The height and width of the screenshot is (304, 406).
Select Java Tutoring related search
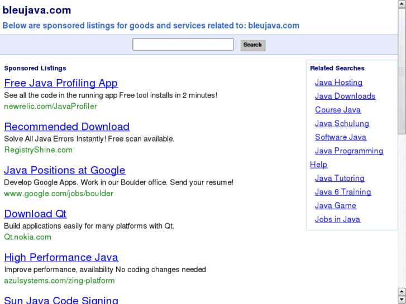pos(340,178)
